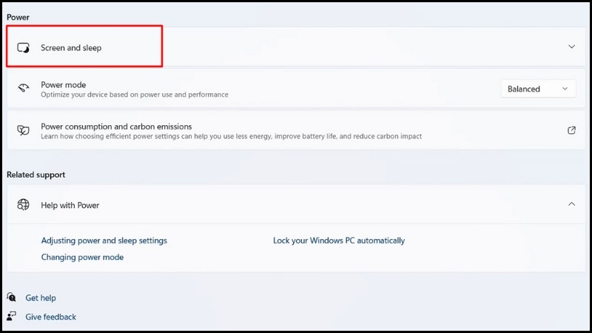Screen dimensions: 592x333
Task: Click the Power mode title text
Action: (64, 85)
